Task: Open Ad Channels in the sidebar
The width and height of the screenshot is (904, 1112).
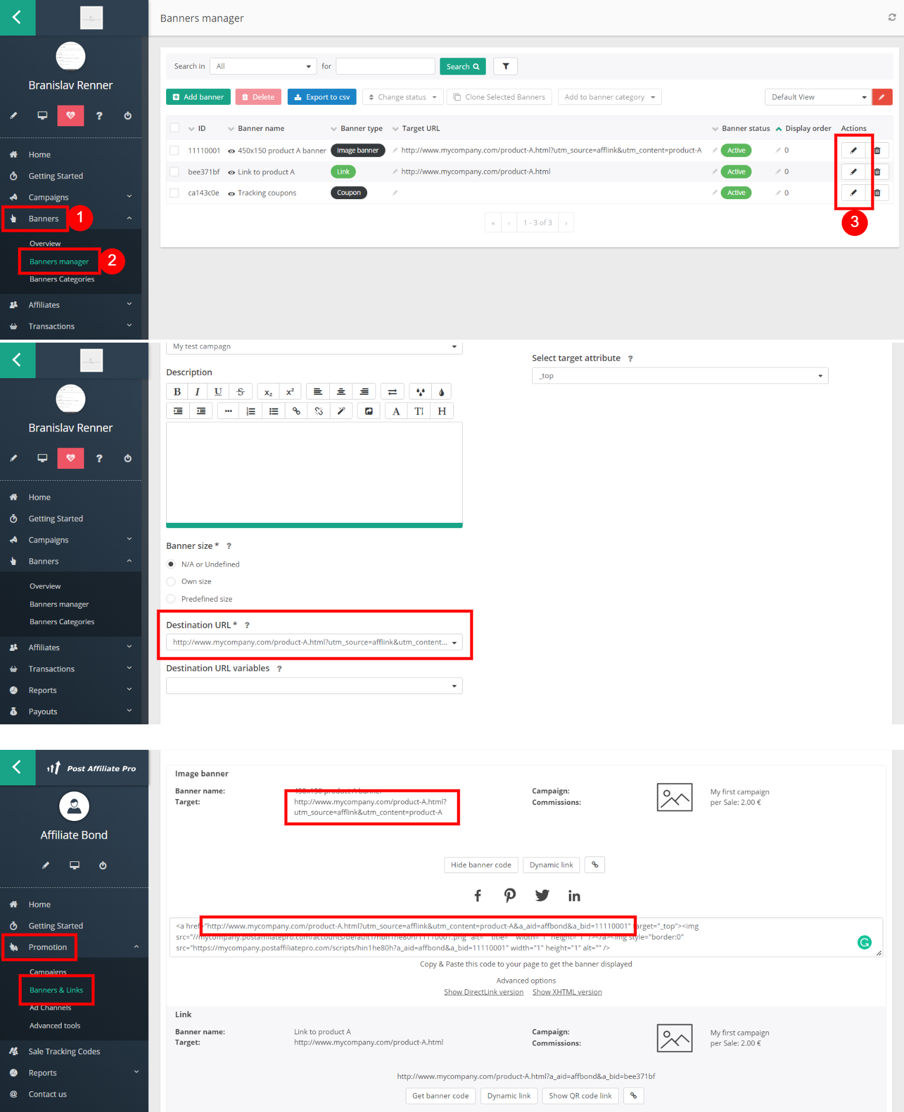Action: (50, 1008)
